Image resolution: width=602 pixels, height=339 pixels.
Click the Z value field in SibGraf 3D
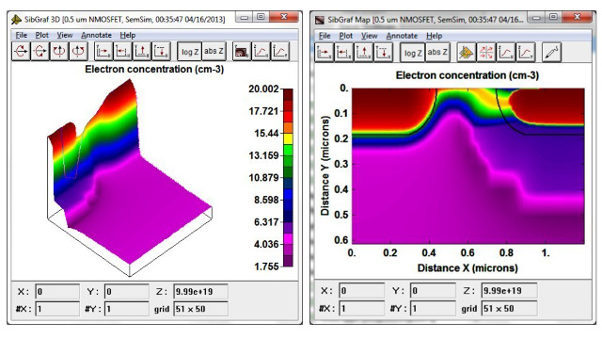click(x=200, y=292)
